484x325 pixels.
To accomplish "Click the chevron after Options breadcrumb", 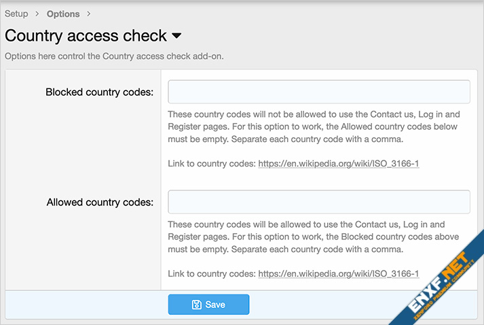I will pos(89,14).
